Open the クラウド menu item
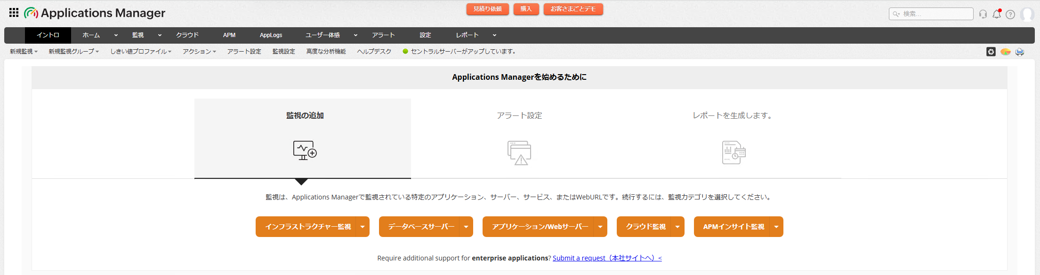The height and width of the screenshot is (275, 1040). coord(187,35)
